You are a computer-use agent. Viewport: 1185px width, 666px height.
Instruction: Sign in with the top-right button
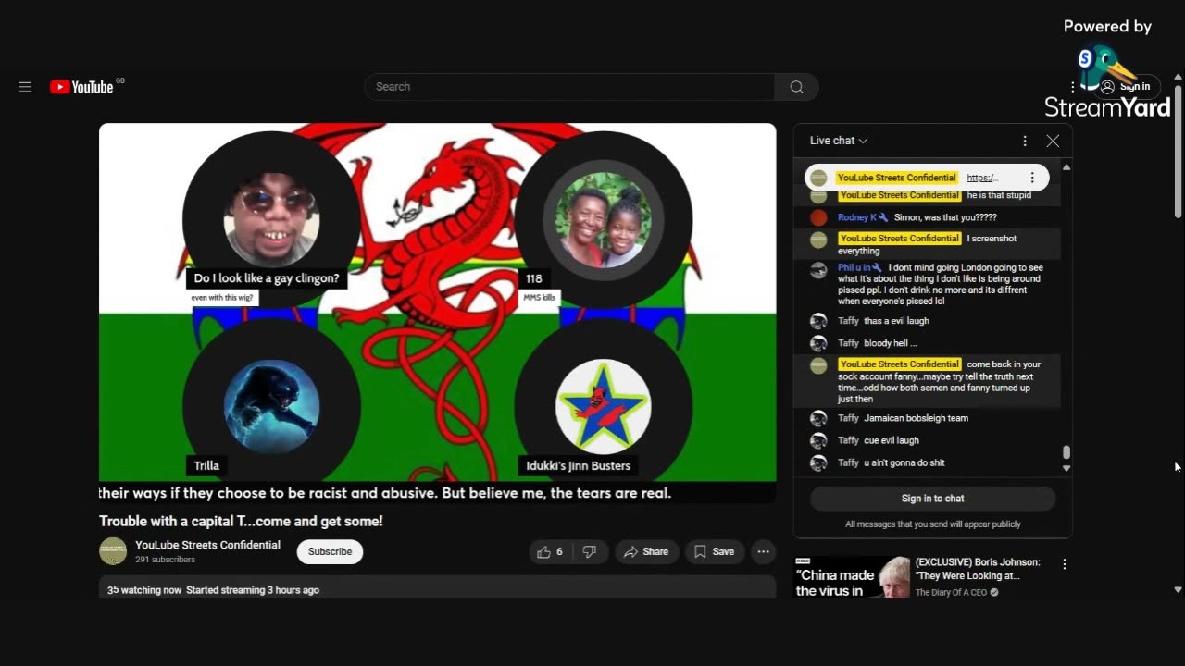1125,87
